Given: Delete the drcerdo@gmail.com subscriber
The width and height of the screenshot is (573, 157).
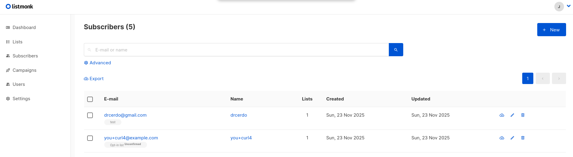Looking at the screenshot, I should [x=523, y=115].
